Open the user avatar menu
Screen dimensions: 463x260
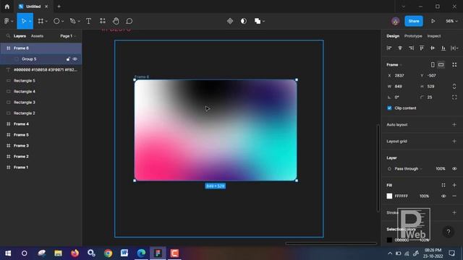(396, 21)
